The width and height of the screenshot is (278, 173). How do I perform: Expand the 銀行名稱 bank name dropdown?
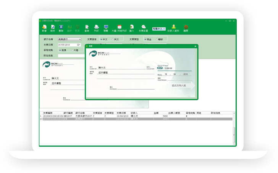coord(79,39)
